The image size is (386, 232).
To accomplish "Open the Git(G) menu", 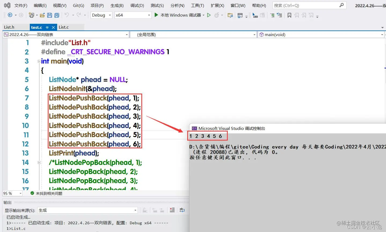I will click(79, 5).
